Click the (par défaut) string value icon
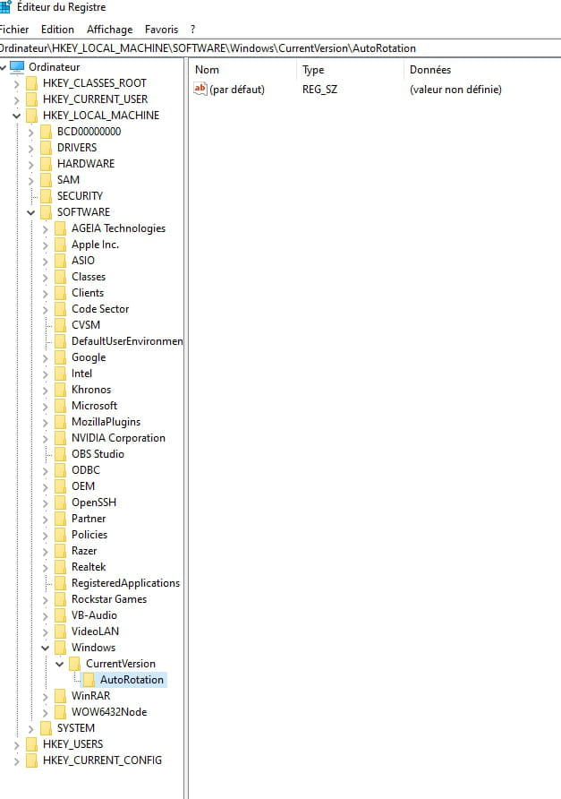The width and height of the screenshot is (561, 799). [200, 89]
